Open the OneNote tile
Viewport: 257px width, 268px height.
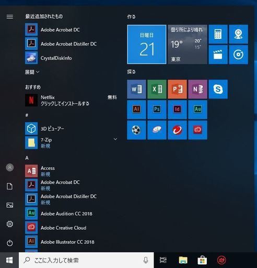tap(197, 90)
